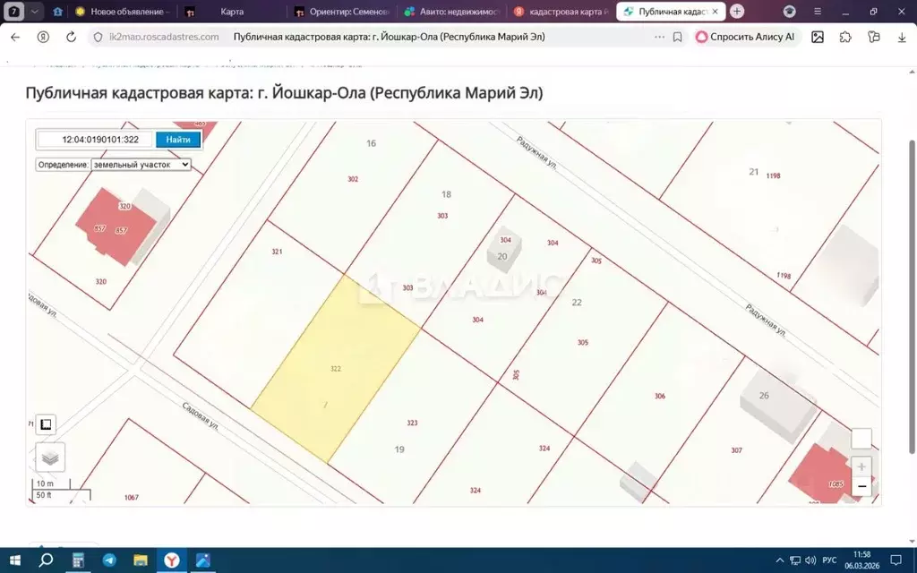This screenshot has height=573, width=917.
Task: Open the 'земельный участок' type dropdown
Action: tap(141, 165)
